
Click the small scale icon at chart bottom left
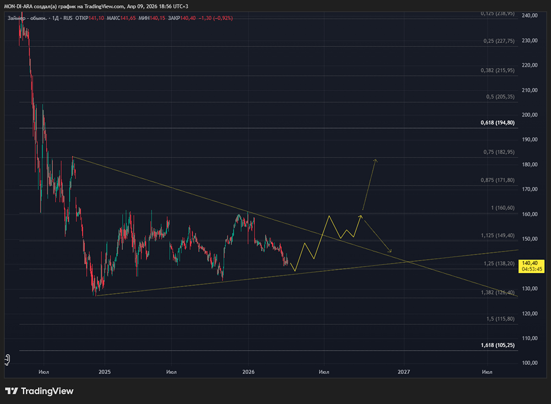point(7,360)
